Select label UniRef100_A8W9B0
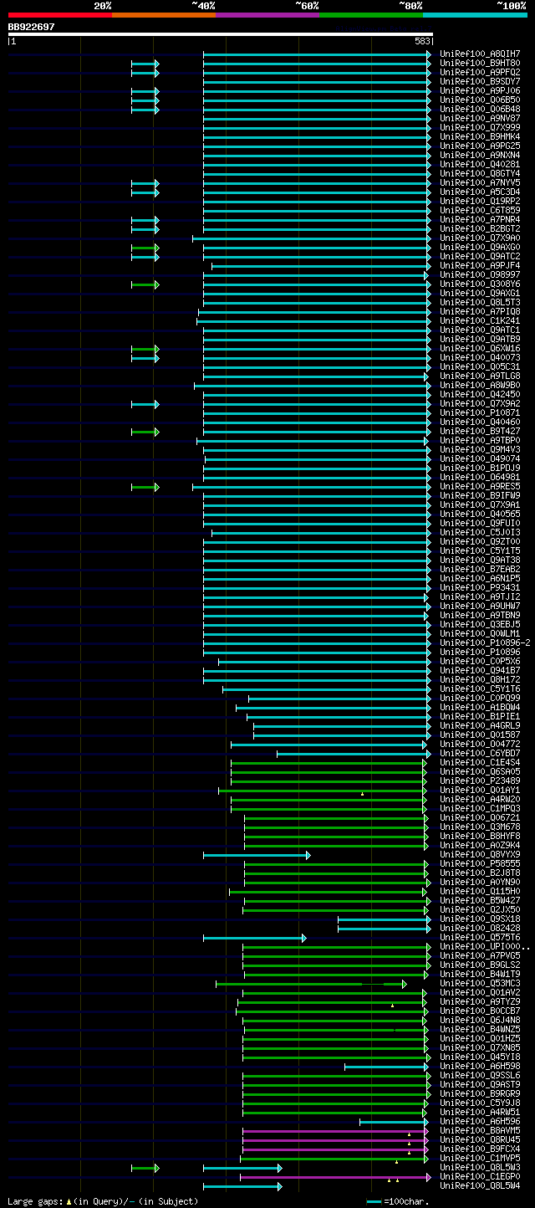 (480, 385)
